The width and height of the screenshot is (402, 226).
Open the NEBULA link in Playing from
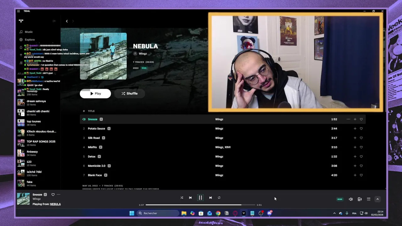(x=55, y=204)
